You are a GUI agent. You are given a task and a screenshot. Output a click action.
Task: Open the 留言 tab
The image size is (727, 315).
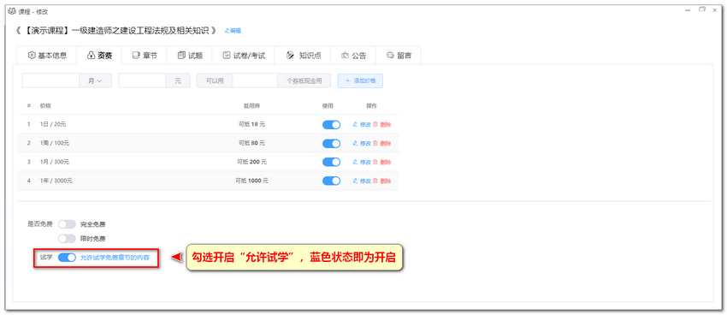(x=399, y=55)
